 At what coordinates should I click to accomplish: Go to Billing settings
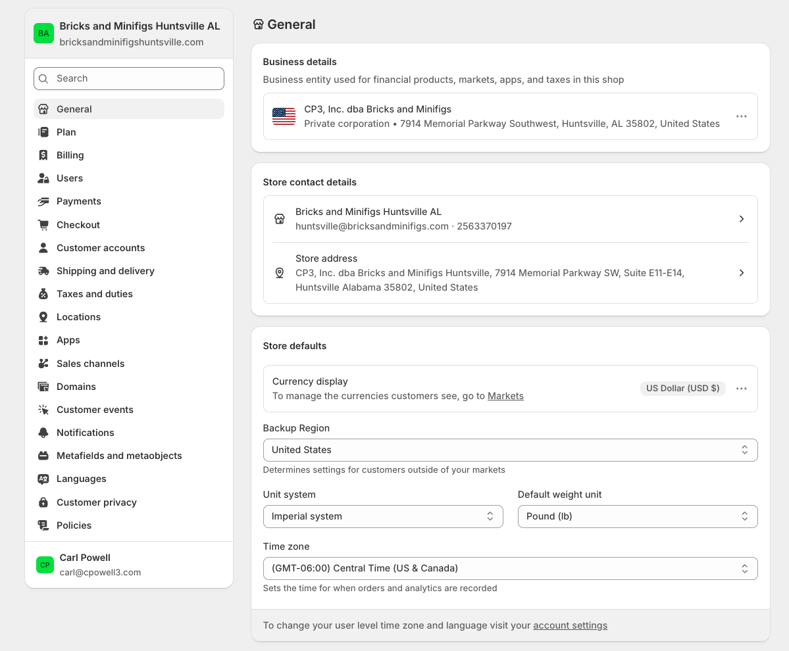coord(129,155)
